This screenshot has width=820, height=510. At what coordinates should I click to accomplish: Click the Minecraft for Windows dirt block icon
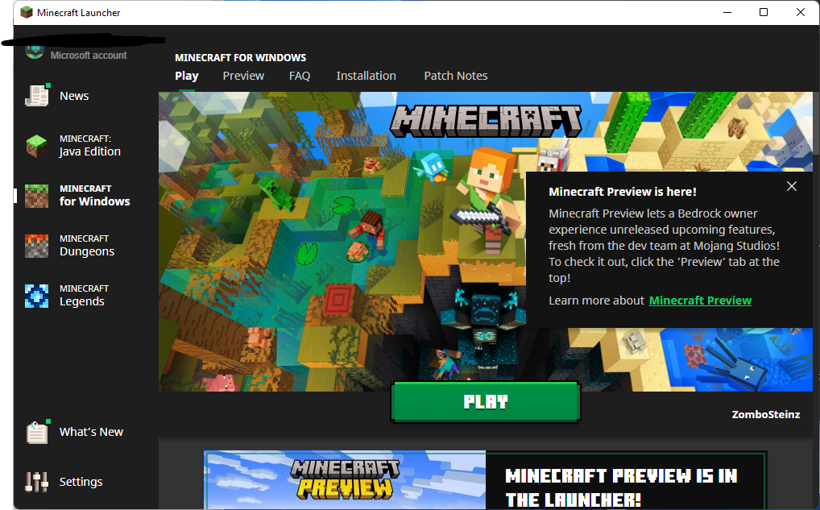(36, 196)
